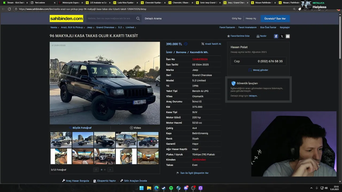The height and width of the screenshot is (192, 342).
Task: Open the Limited breadcrumb
Action: click(130, 27)
